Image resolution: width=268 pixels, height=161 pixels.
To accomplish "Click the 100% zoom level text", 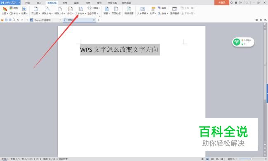I will [231, 159].
